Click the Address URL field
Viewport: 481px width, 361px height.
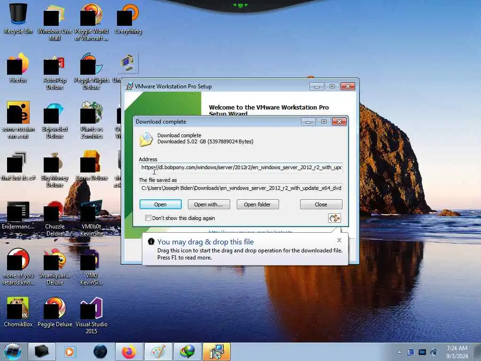coord(241,168)
